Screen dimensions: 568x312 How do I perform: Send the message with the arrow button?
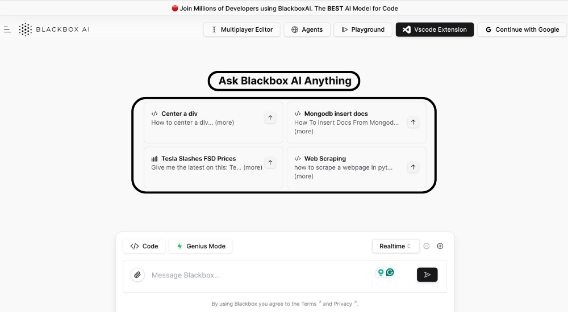click(x=427, y=275)
